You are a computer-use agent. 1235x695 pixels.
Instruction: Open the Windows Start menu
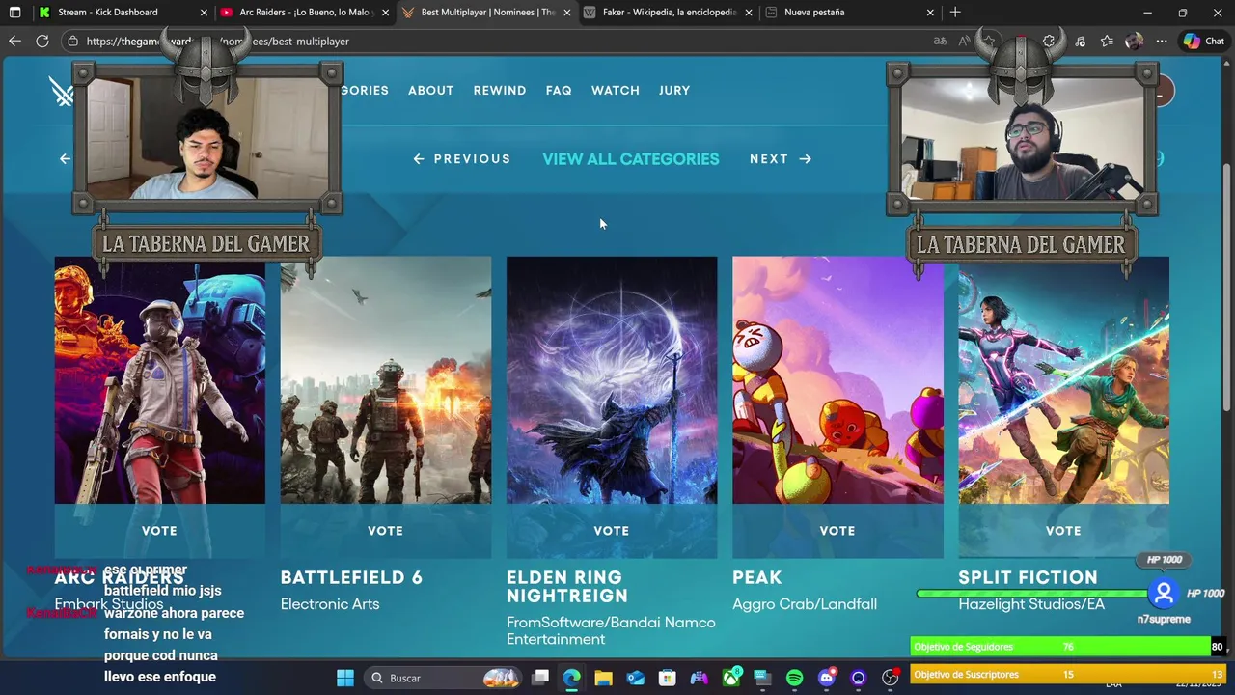[x=345, y=678]
